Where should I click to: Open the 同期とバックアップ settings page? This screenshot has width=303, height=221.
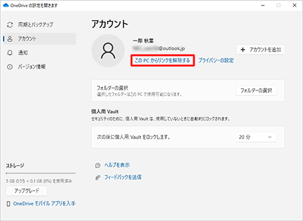tap(39, 25)
